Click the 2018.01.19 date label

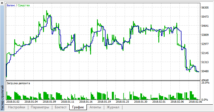[x=104, y=102]
